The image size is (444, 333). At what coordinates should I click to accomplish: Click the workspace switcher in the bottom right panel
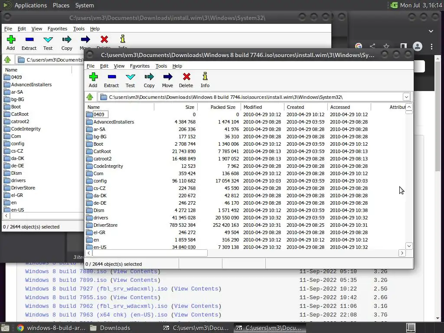pos(411,328)
